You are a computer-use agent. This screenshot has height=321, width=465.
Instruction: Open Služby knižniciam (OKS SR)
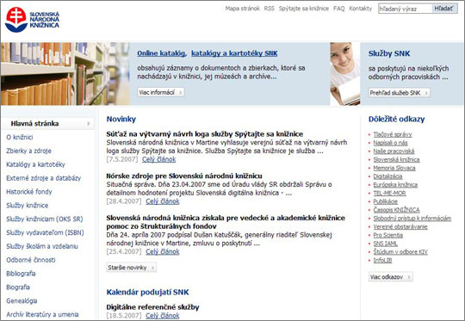pos(45,219)
